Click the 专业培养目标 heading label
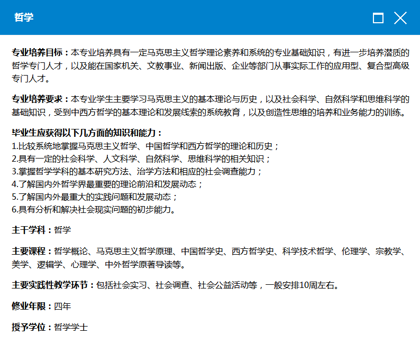 pos(40,53)
